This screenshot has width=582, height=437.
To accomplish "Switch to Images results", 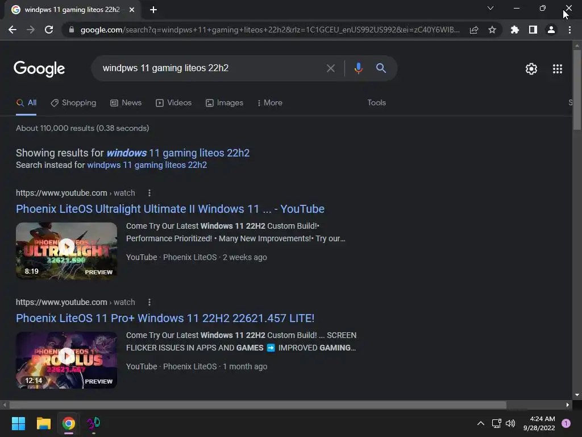I will coord(225,103).
